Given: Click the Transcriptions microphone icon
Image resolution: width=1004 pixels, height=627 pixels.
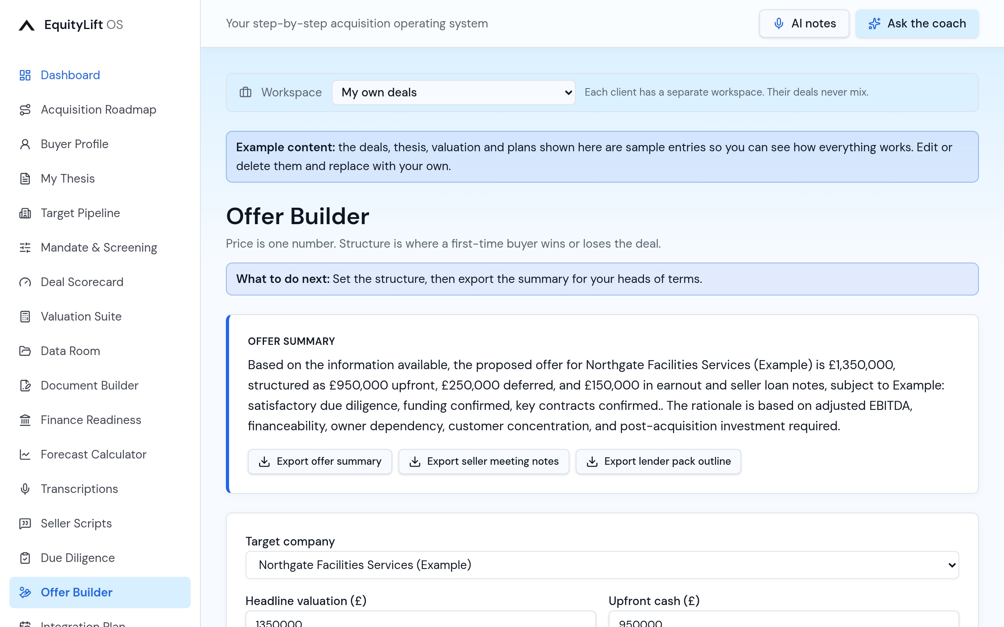Looking at the screenshot, I should [x=25, y=489].
